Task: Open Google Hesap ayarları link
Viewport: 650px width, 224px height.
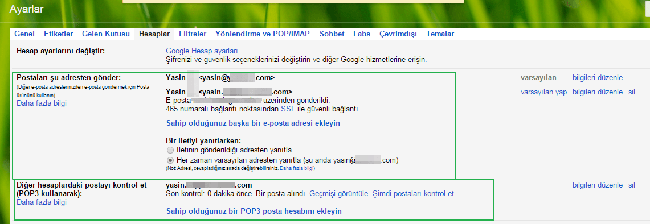Action: point(202,51)
